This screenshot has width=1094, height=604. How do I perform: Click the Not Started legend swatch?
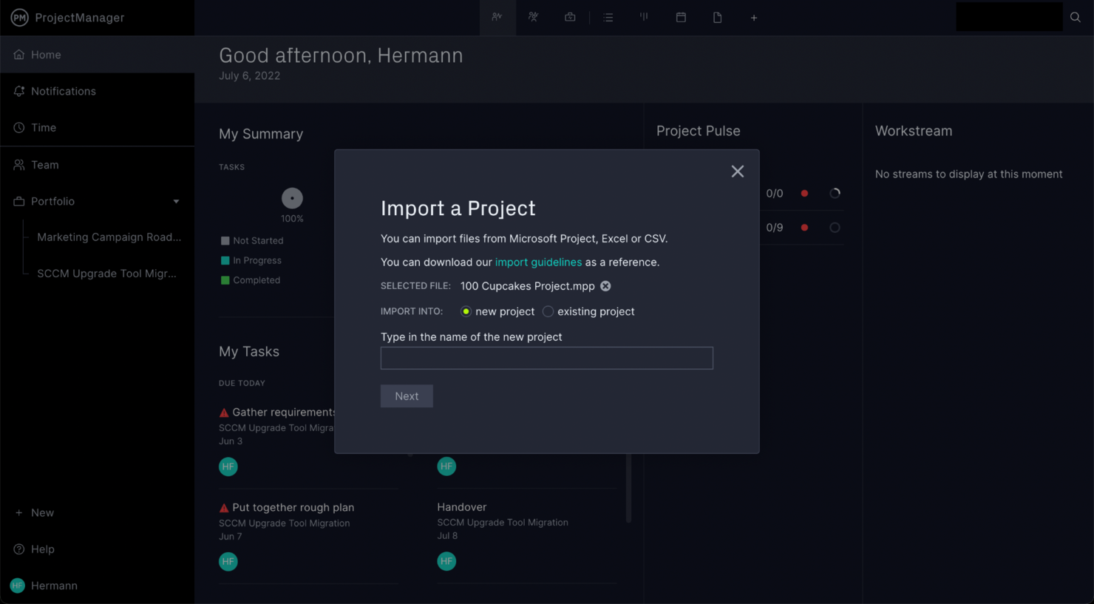coord(225,241)
